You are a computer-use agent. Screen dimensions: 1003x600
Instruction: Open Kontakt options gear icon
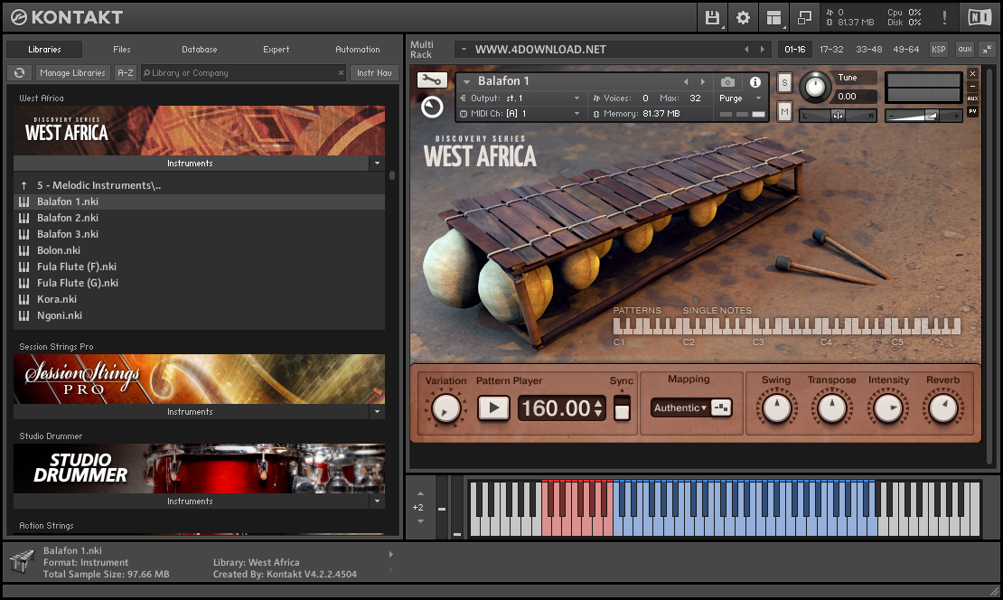coord(743,17)
